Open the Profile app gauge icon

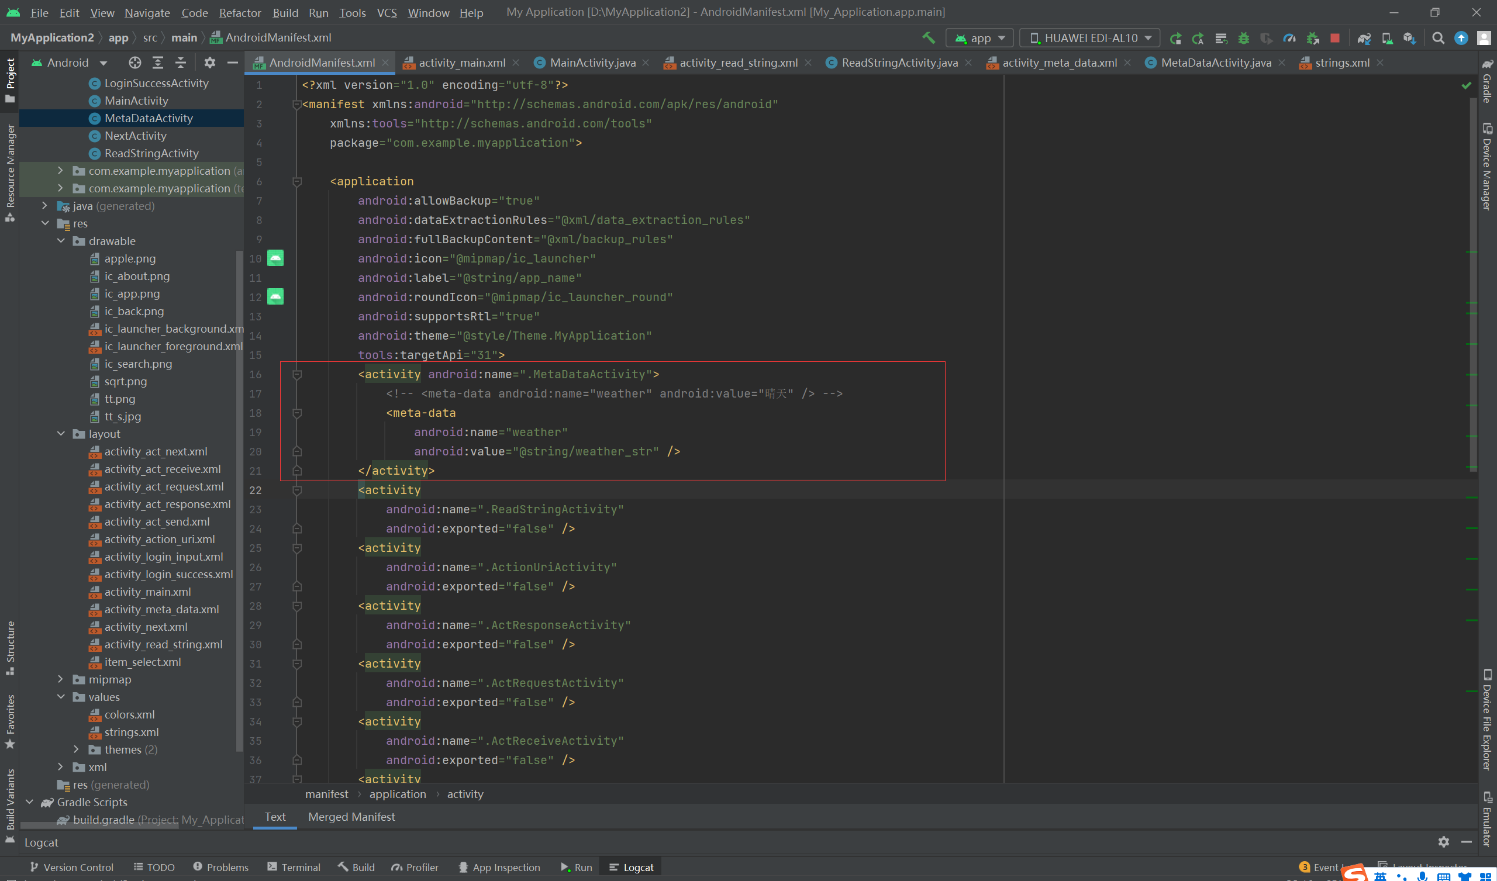click(x=1289, y=38)
